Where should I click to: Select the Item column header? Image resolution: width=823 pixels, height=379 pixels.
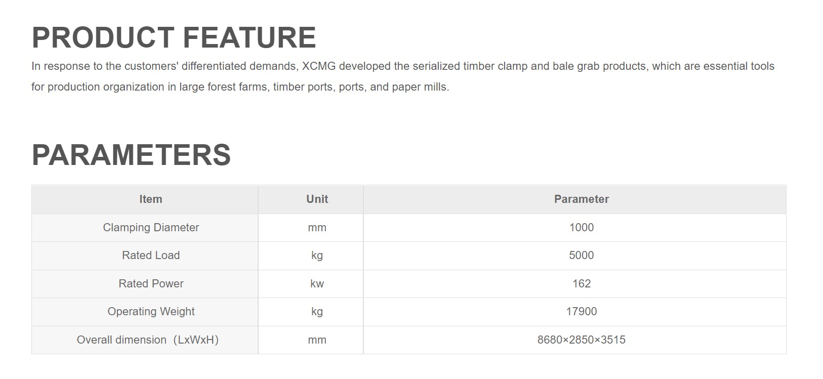click(151, 199)
